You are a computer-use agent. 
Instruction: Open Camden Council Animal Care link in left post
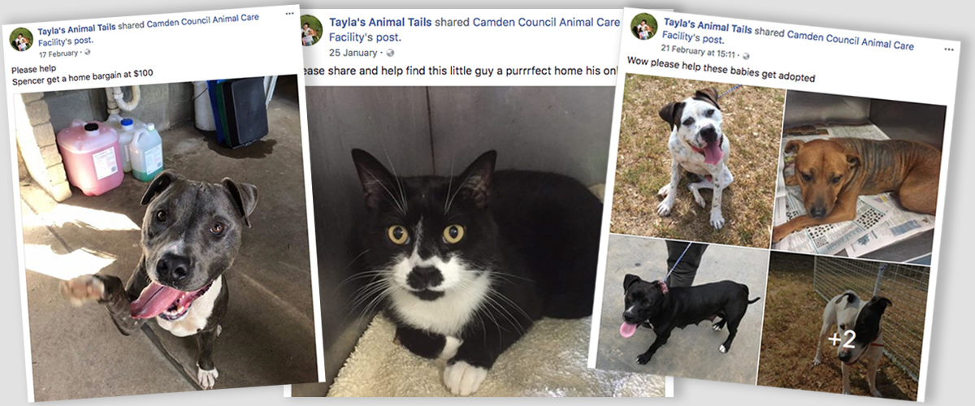point(202,21)
